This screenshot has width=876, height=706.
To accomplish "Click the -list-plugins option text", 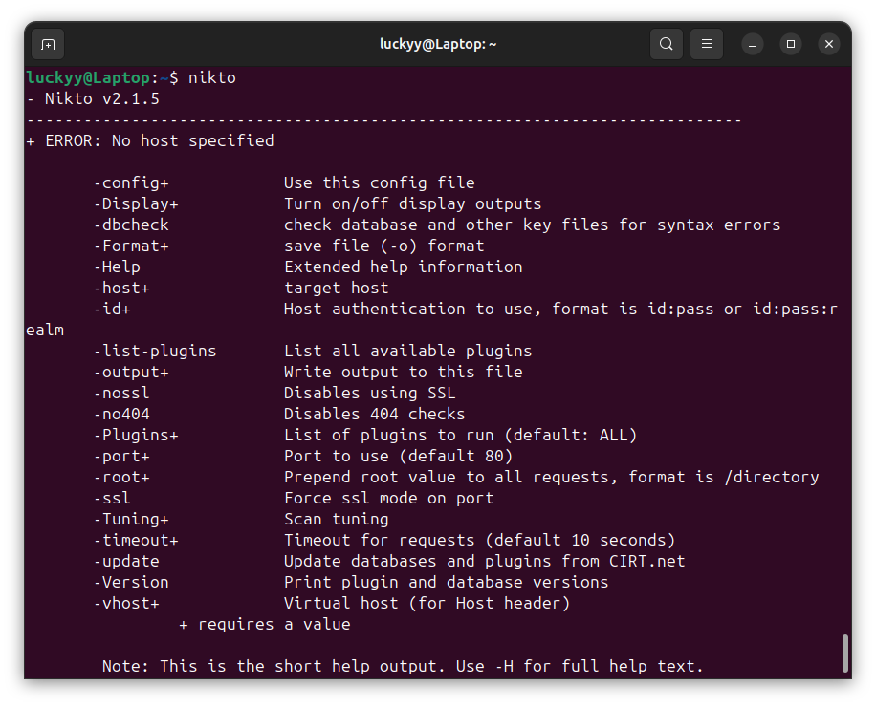I will 154,352.
